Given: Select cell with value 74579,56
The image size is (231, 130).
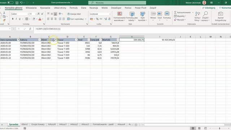Looking at the screenshot, I should tap(111, 58).
